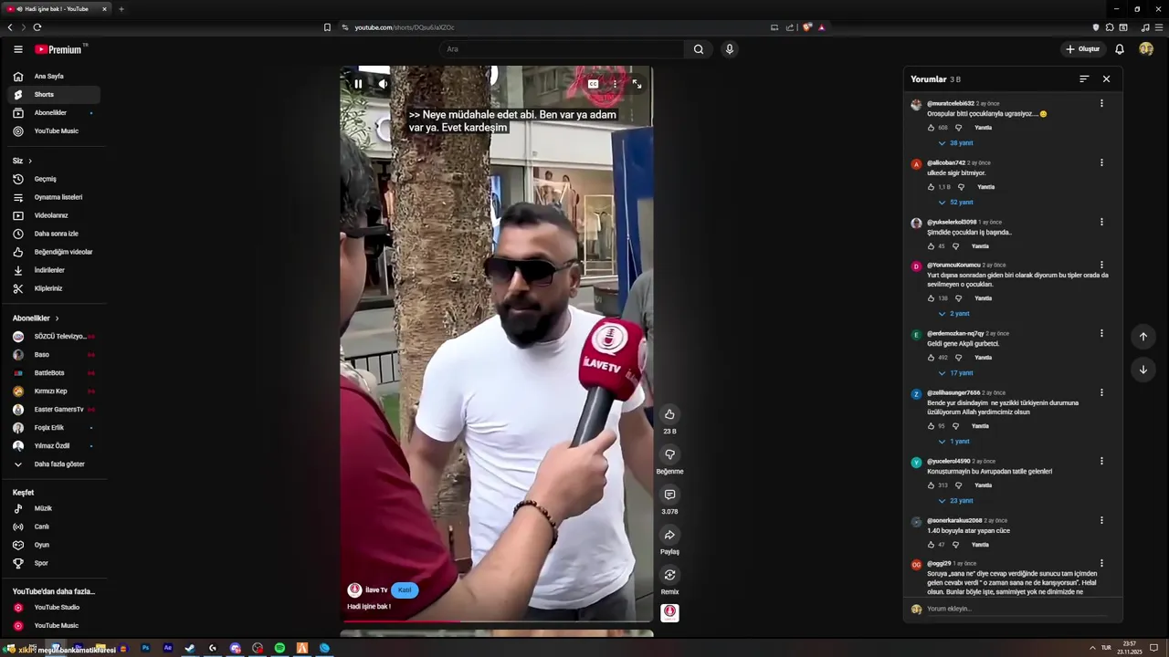The height and width of the screenshot is (657, 1169).
Task: Share the Short via Paylaş
Action: (669, 535)
